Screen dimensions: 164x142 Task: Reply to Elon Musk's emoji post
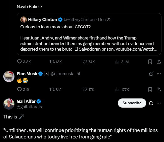(x=19, y=89)
